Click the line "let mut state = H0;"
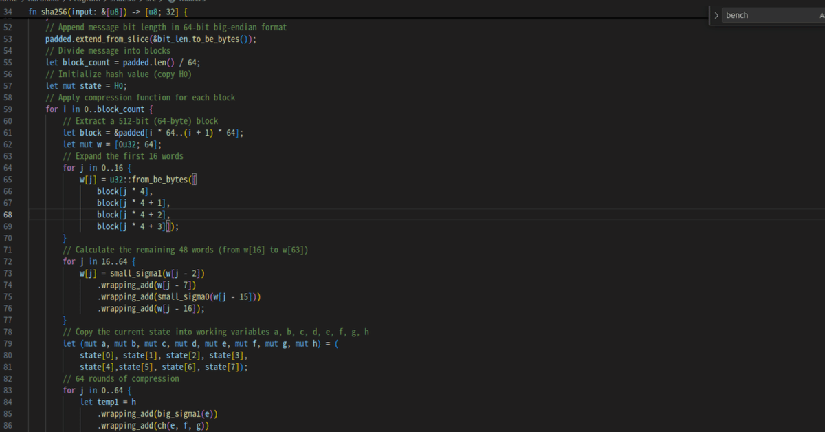Screen dimensions: 825x432 pyautogui.click(x=87, y=86)
